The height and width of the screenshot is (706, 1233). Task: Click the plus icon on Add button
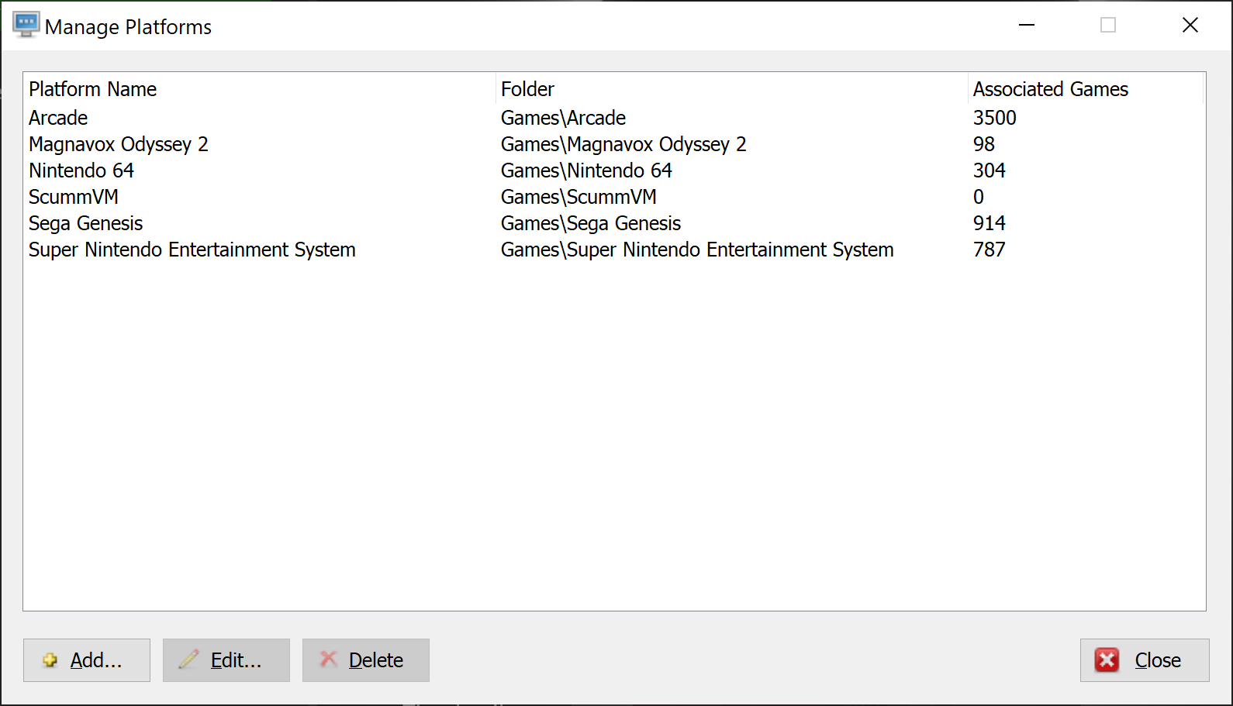click(50, 660)
